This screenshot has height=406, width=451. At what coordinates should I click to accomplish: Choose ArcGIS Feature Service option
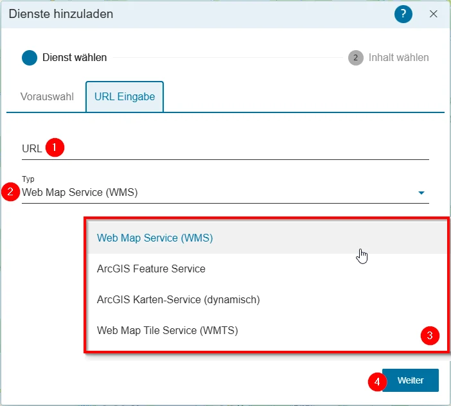coord(267,269)
